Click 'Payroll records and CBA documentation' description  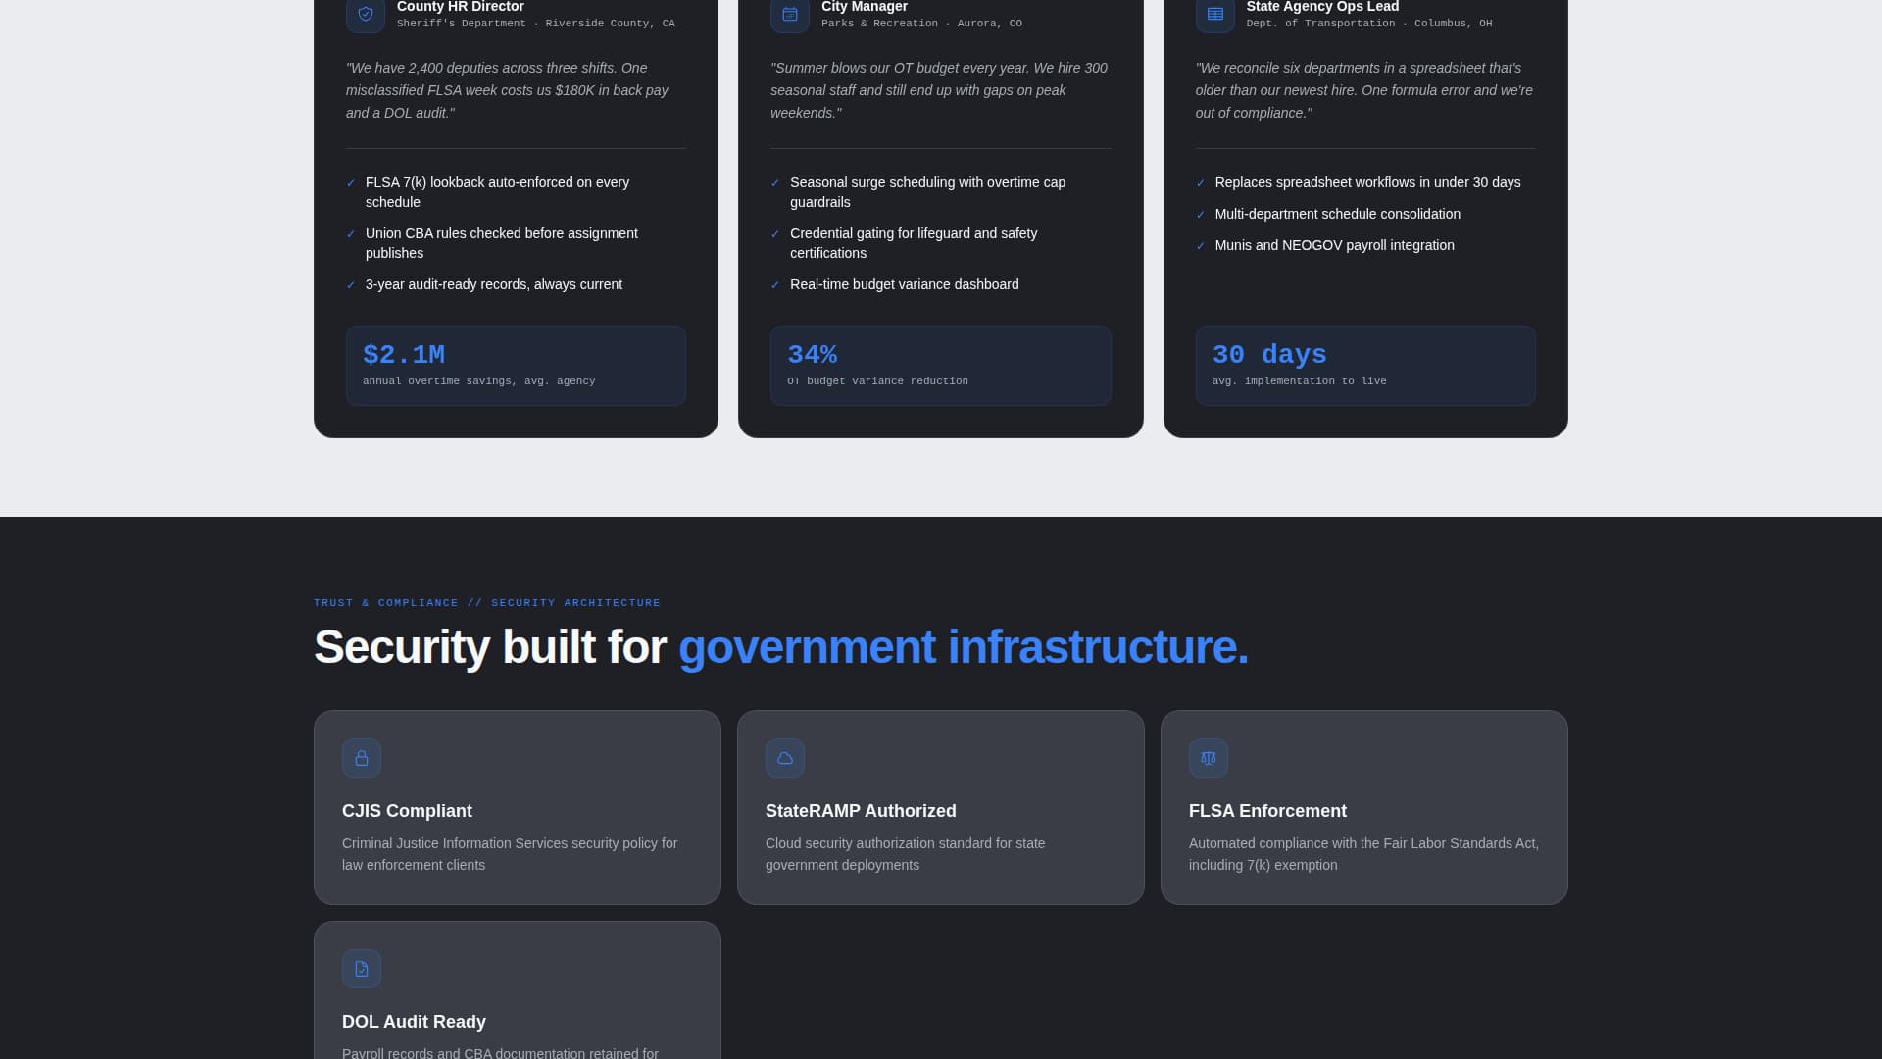(x=500, y=1052)
